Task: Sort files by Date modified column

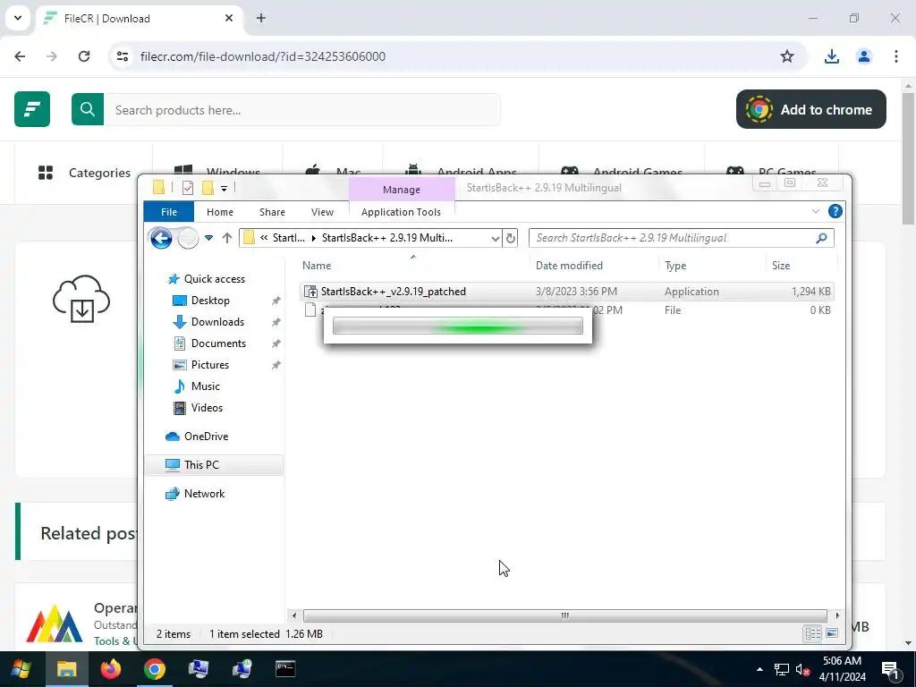Action: click(569, 265)
